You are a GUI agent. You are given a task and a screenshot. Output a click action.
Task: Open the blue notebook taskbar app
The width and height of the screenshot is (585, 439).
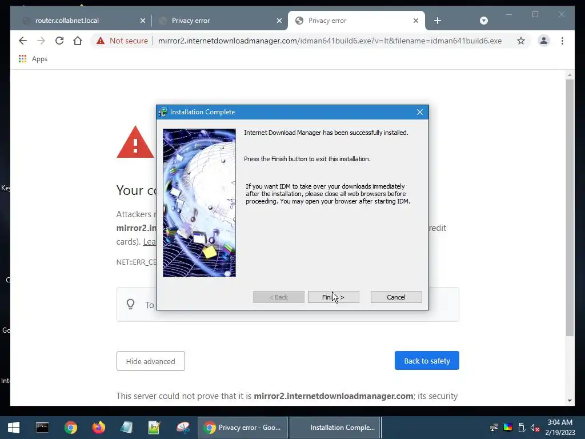tap(126, 428)
